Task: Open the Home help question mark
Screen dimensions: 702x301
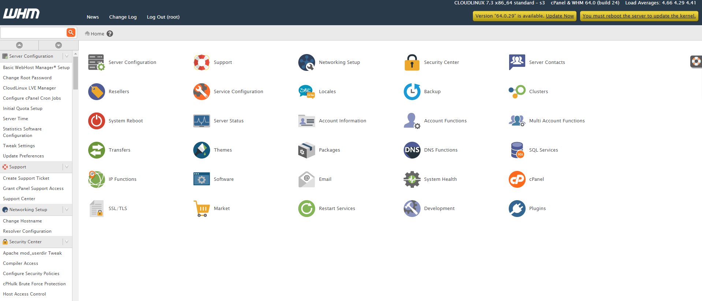Action: (x=110, y=34)
